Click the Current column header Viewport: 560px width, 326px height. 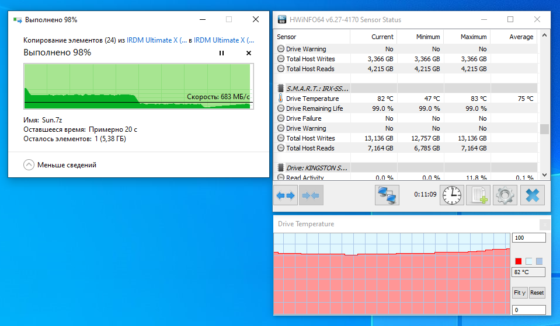374,37
